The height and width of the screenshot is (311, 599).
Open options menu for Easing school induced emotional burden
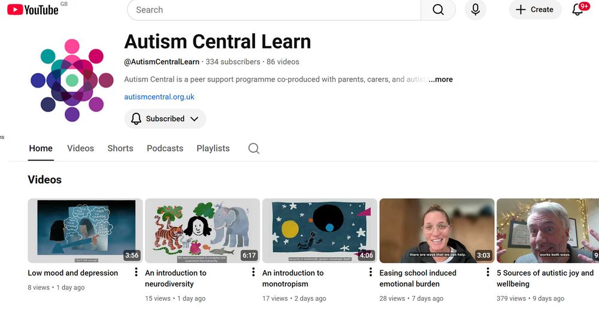point(488,272)
